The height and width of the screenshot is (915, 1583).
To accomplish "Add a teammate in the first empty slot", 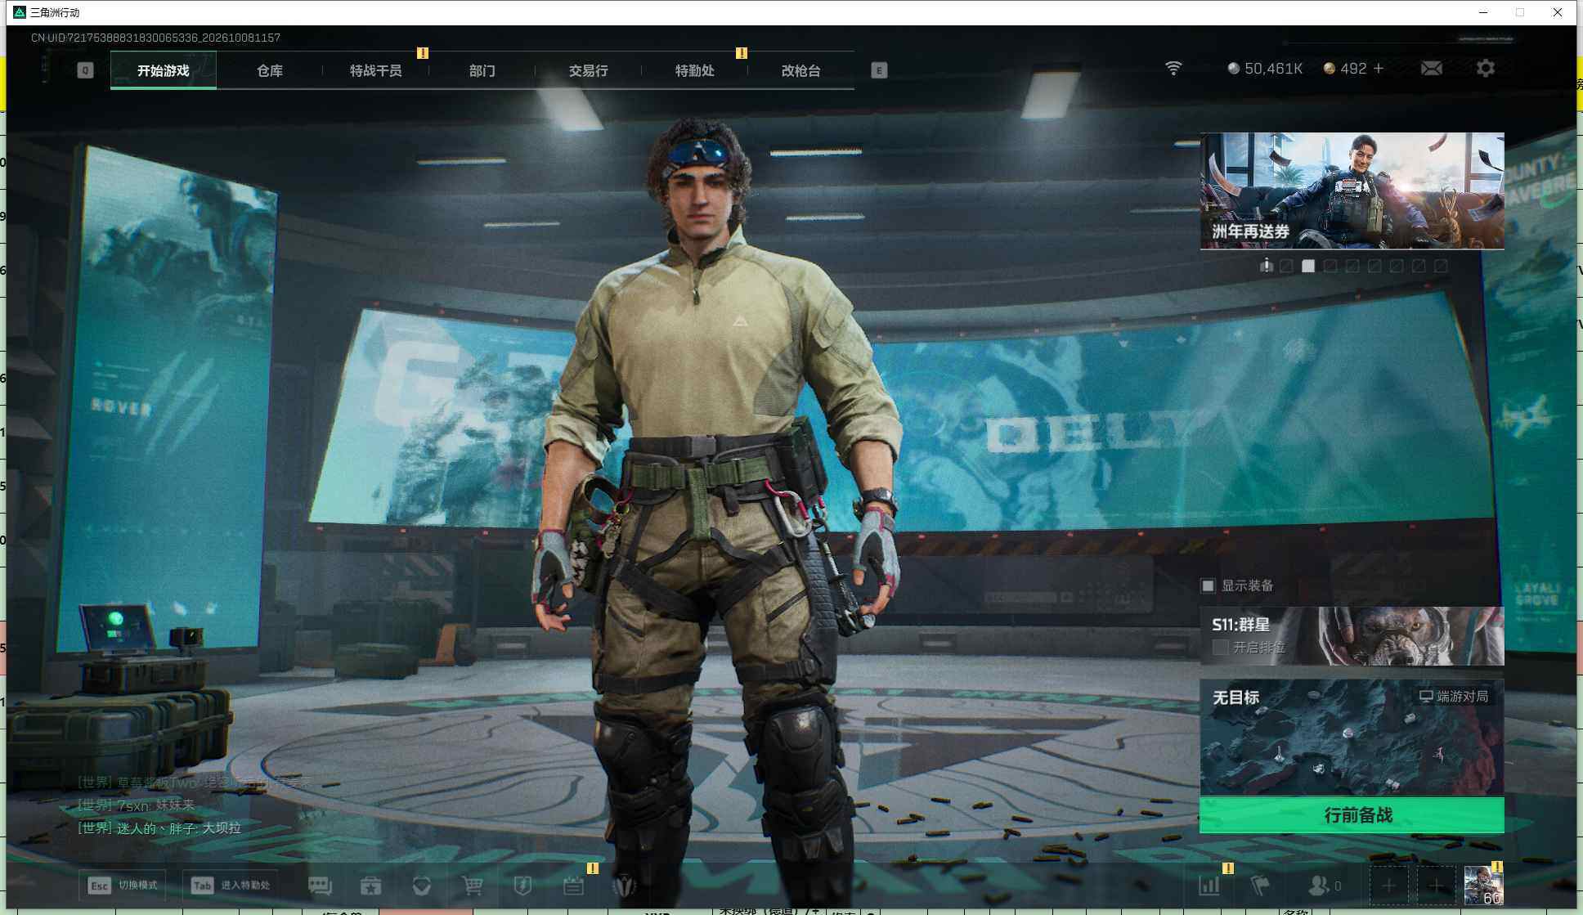I will coord(1388,886).
